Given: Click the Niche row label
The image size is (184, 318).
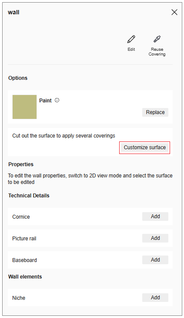Looking at the screenshot, I should (19, 298).
